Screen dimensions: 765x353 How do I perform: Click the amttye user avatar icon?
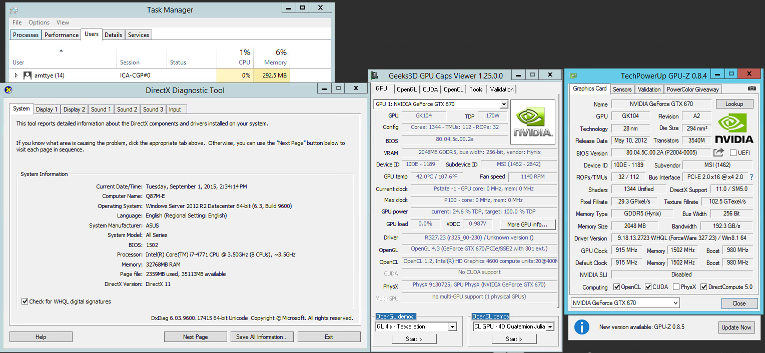[28, 75]
